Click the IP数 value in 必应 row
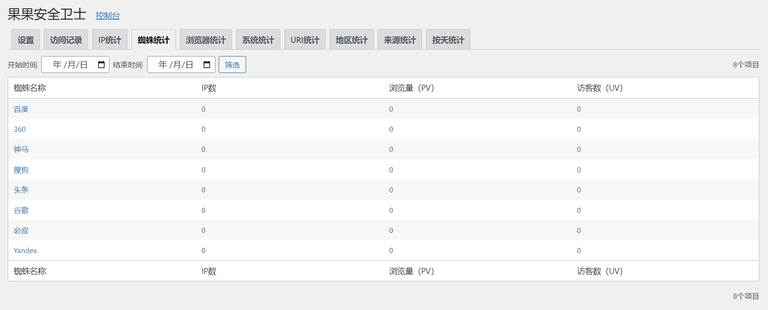The image size is (768, 310). point(204,230)
